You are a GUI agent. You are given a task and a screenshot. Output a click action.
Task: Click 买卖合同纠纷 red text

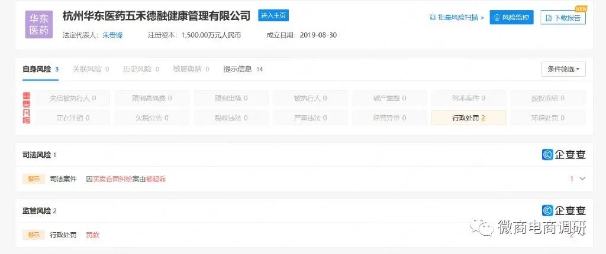click(x=112, y=179)
